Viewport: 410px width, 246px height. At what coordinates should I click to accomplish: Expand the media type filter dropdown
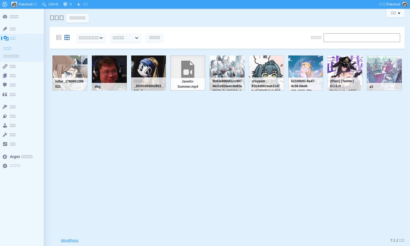point(91,38)
